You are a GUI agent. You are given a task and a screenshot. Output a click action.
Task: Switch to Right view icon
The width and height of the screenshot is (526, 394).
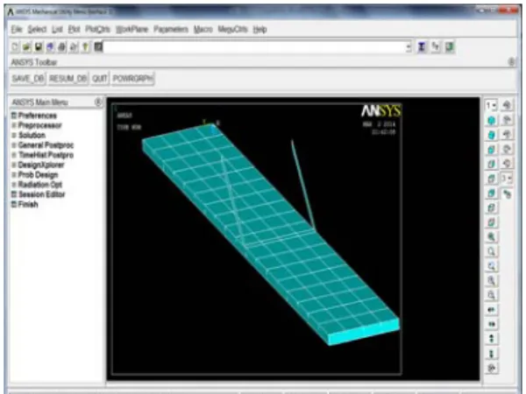pyautogui.click(x=491, y=165)
